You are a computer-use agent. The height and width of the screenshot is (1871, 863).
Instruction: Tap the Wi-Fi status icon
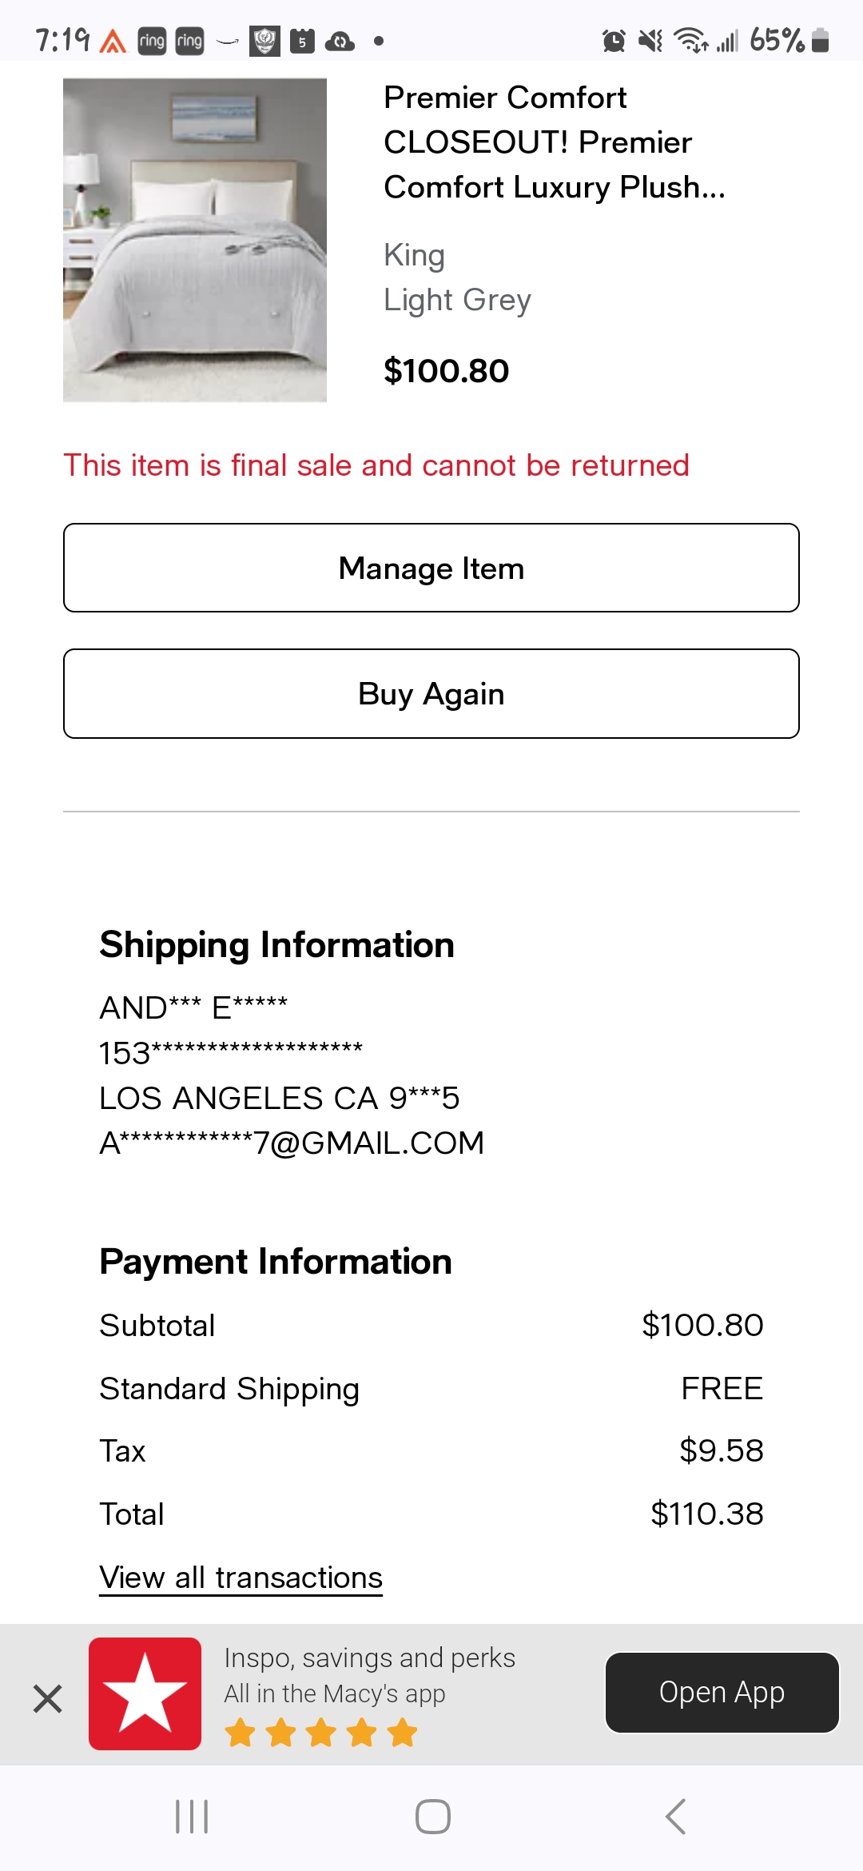pos(691,40)
